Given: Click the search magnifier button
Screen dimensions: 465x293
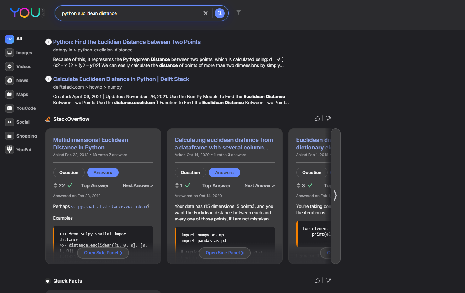Looking at the screenshot, I should click(x=220, y=13).
